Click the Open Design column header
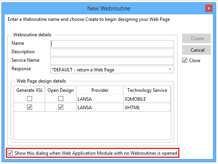Viewport: 218px width, 164px height. tap(61, 90)
